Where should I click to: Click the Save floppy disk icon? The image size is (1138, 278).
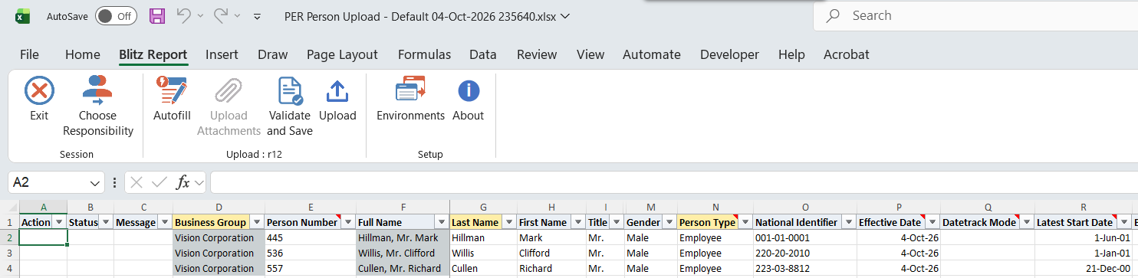(x=157, y=15)
